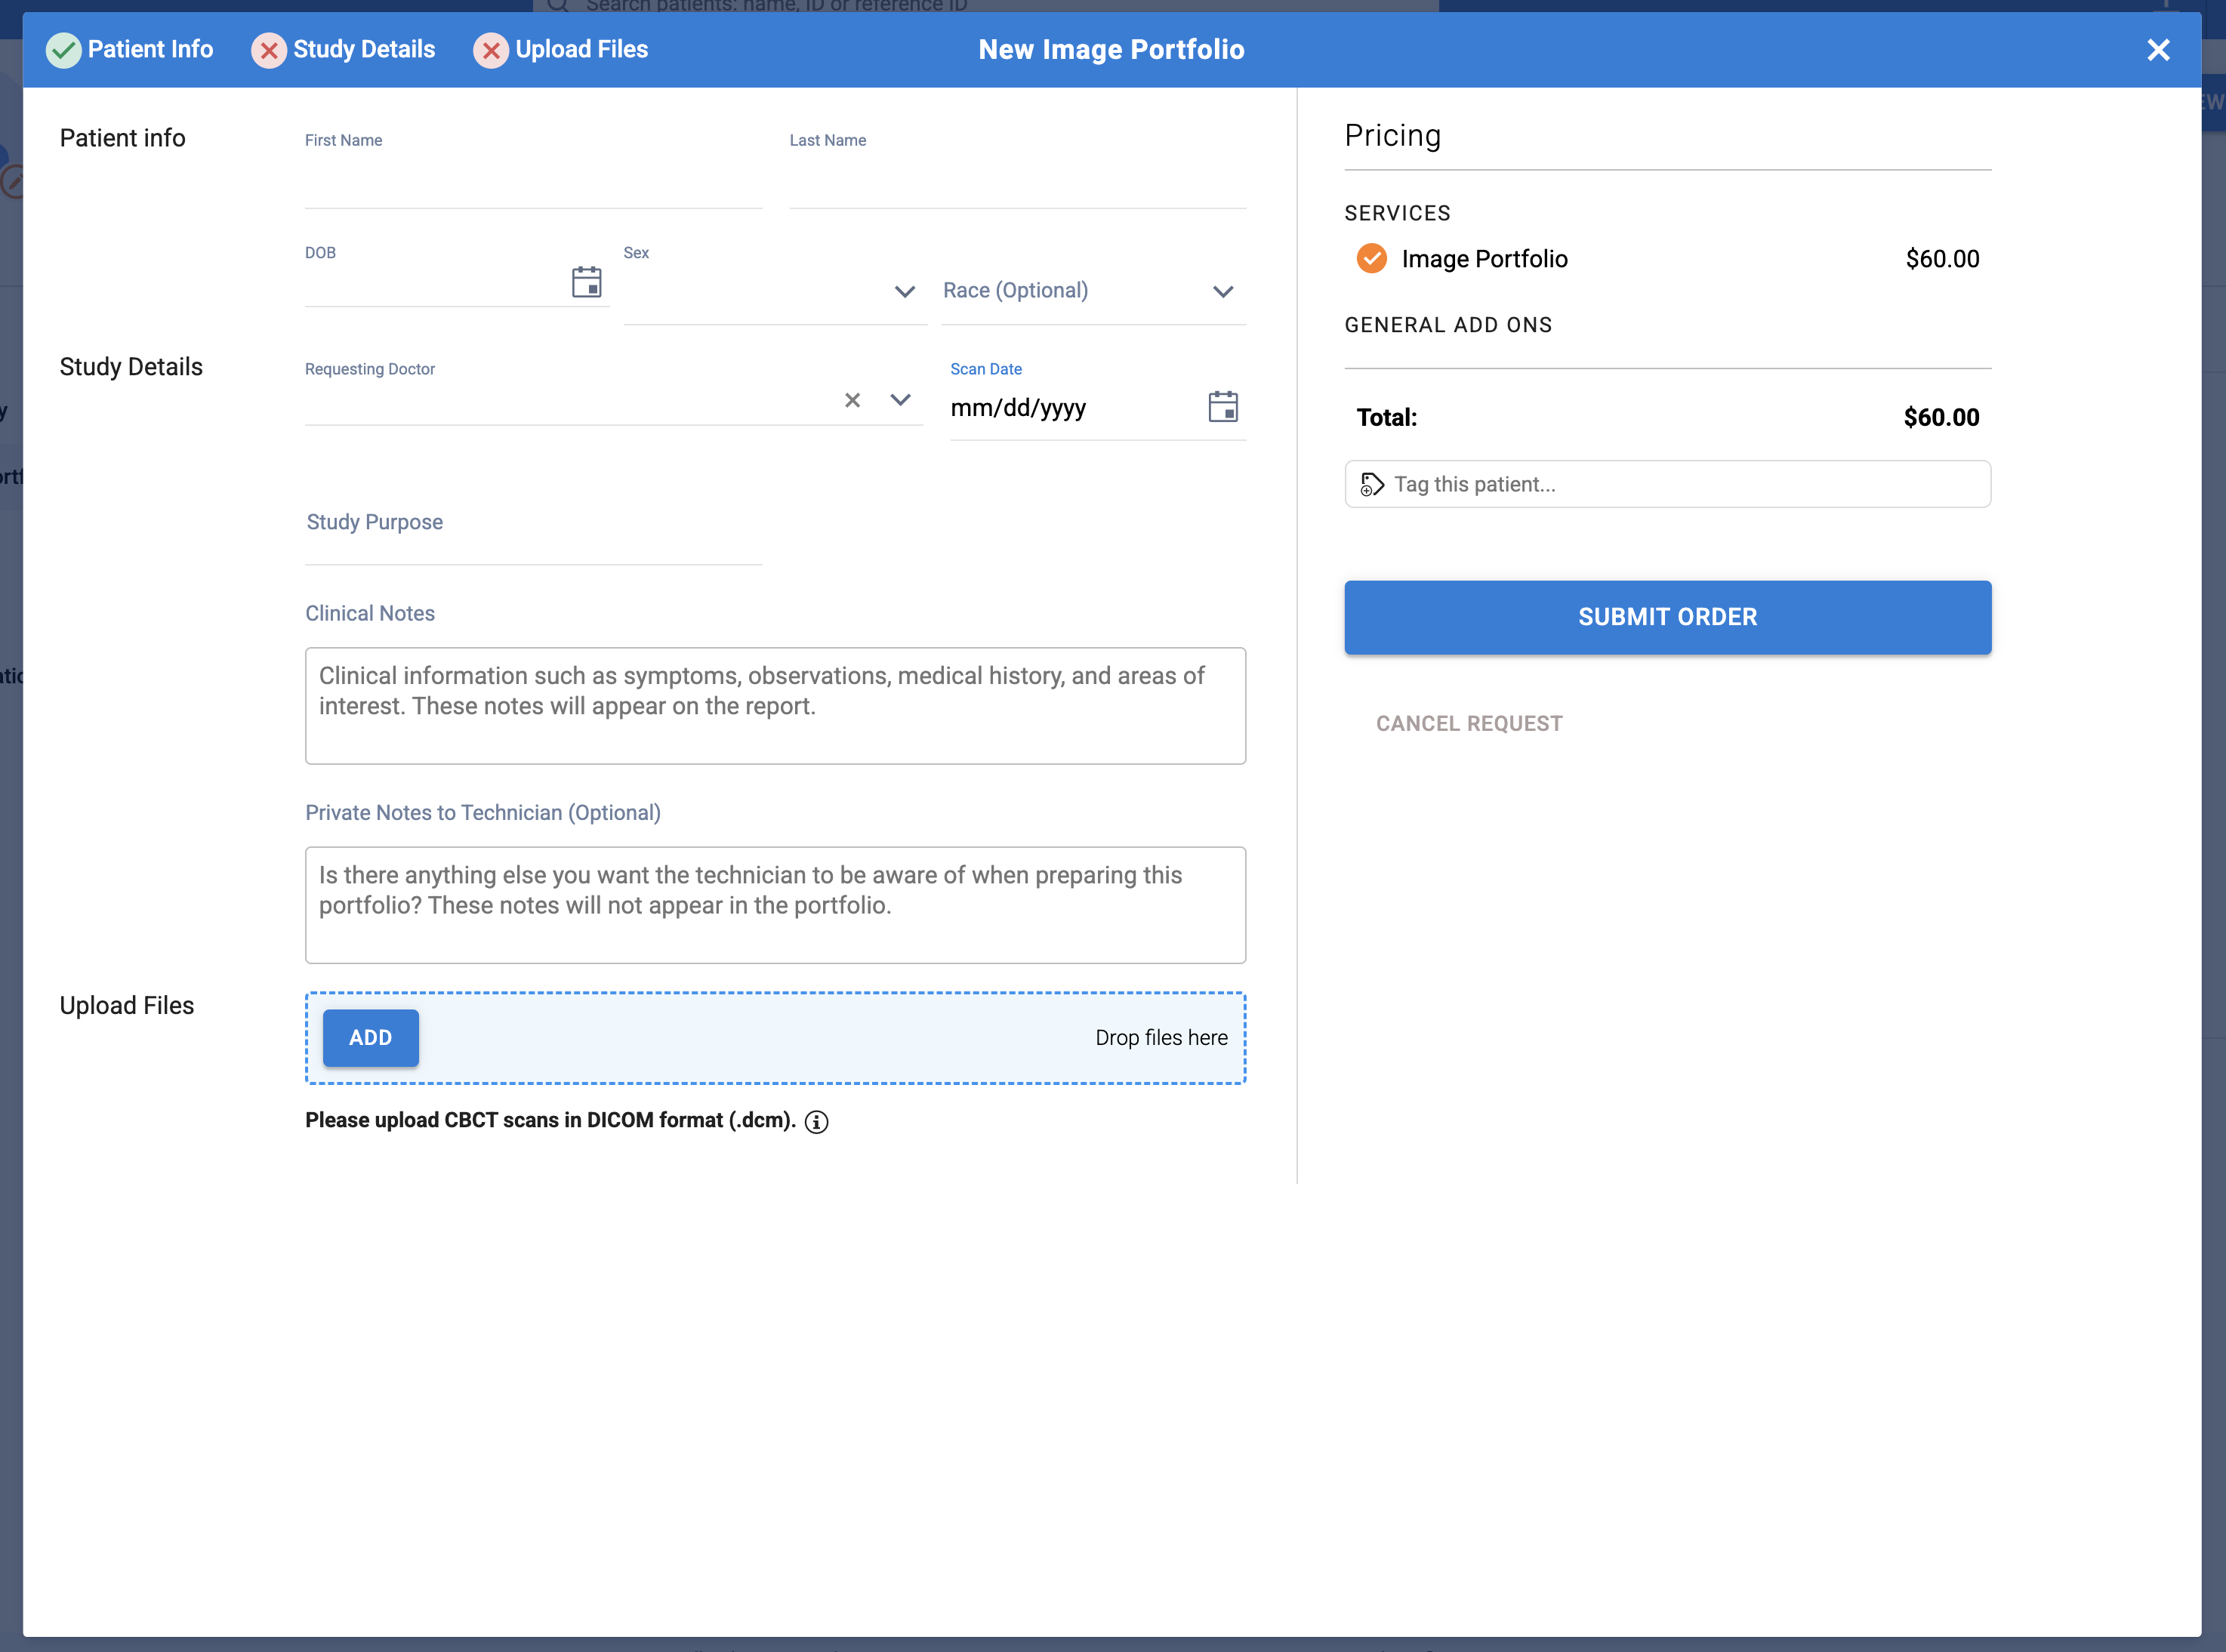Screen dimensions: 2226x1652
Task: Click the Cancel Request link
Action: coord(1469,723)
